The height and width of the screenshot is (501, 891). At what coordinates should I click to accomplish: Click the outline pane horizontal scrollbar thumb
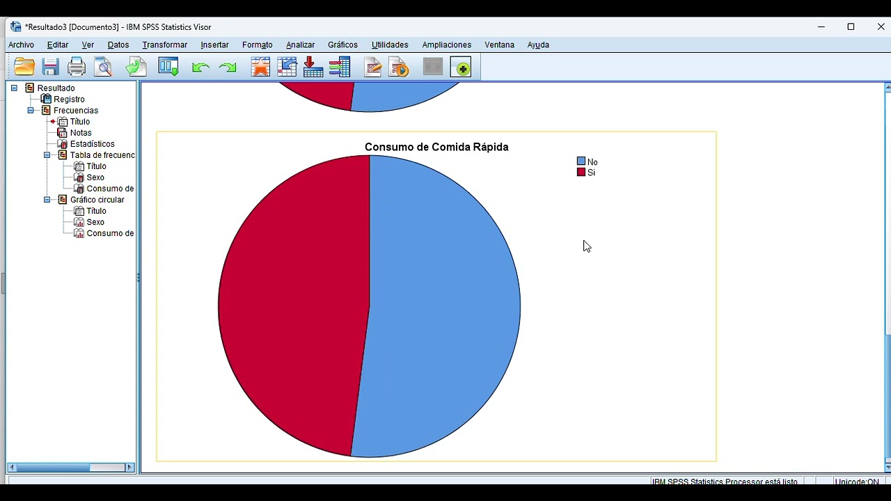54,468
